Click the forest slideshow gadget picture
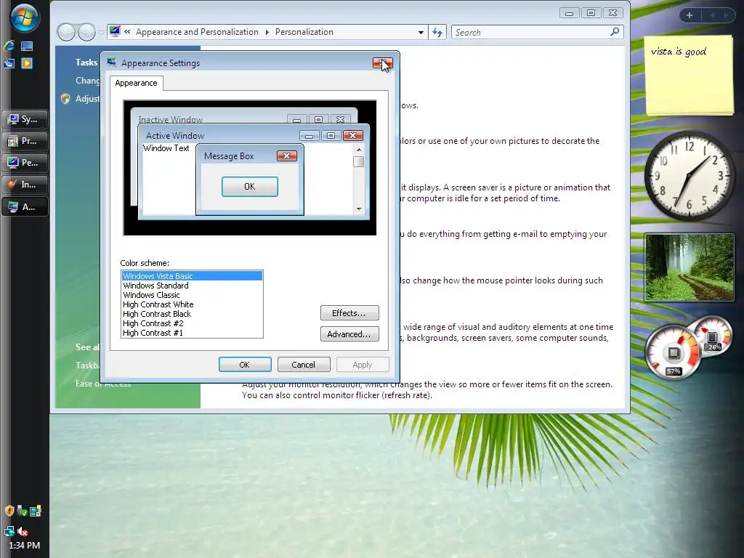Screen dimensions: 744x558 tap(690, 267)
